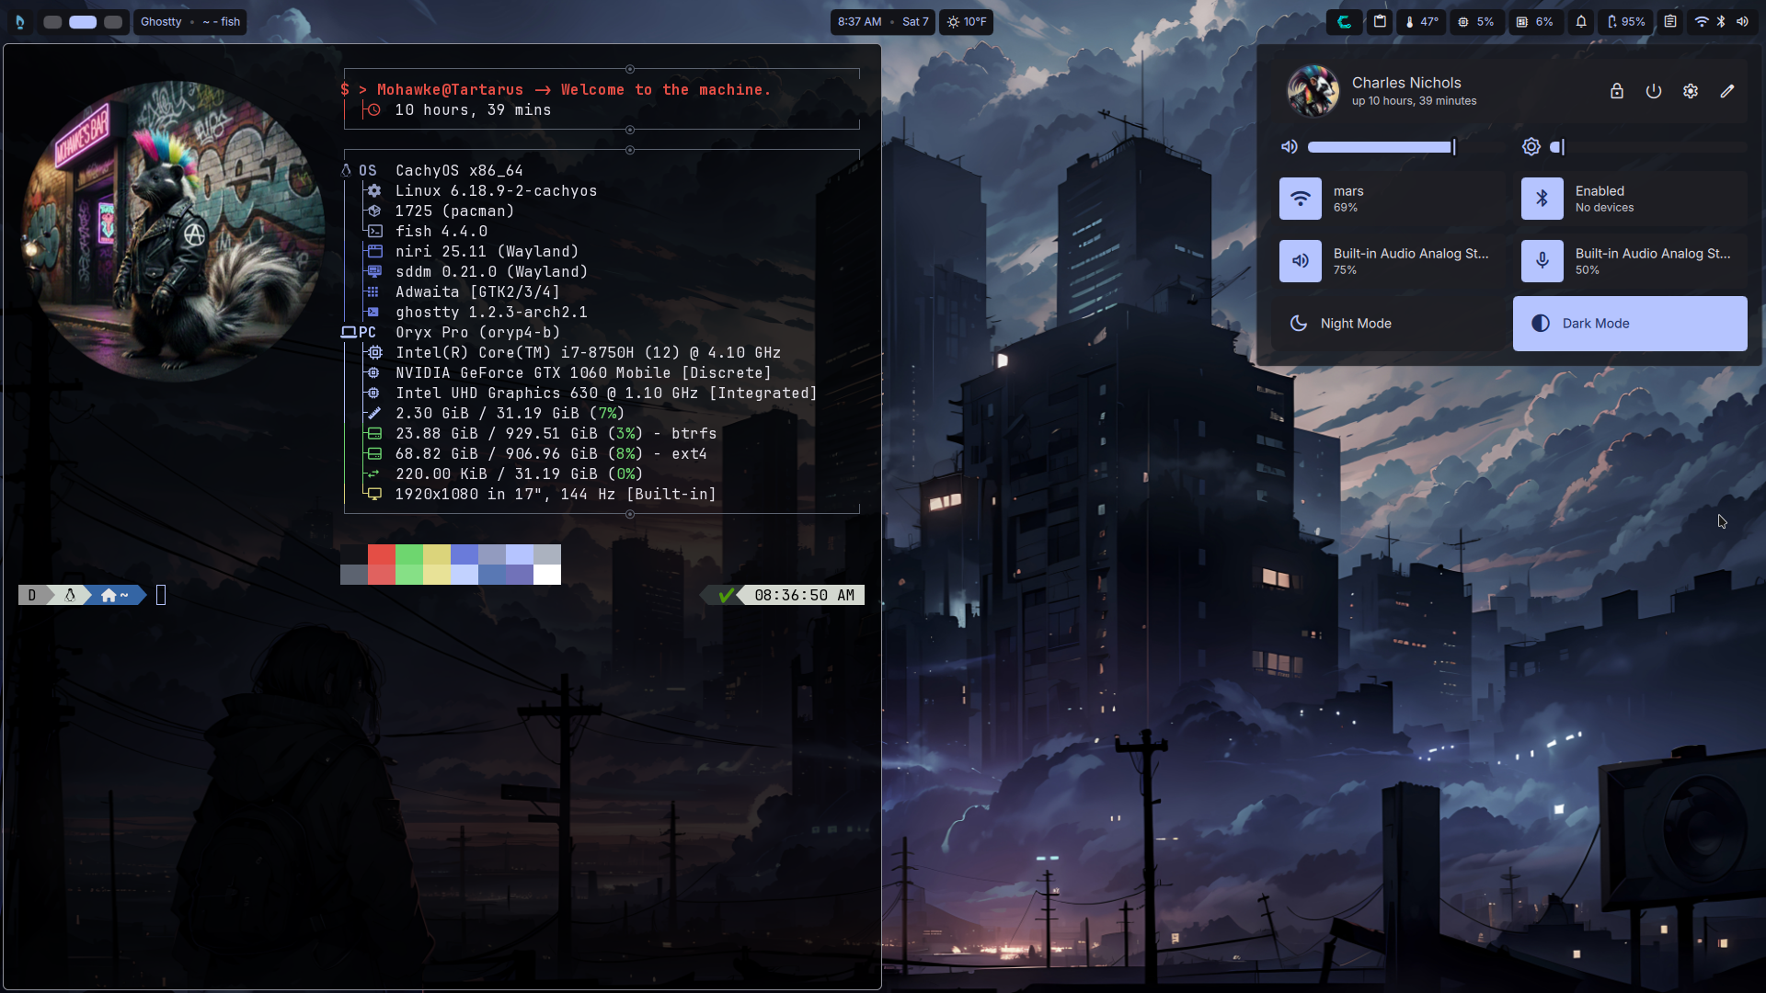Click the battery indicator showing 95%

(1624, 21)
